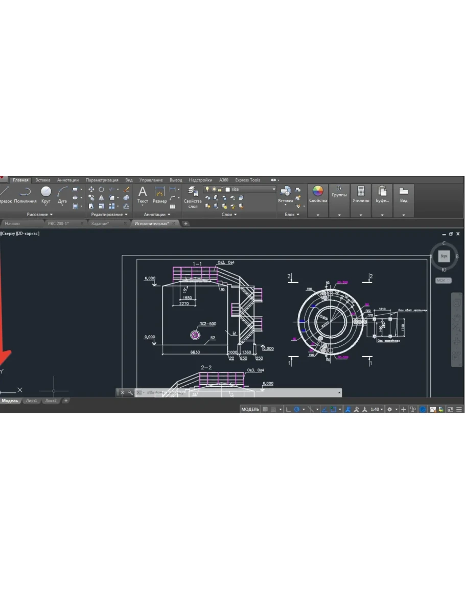Switch to the Аннотации ribbon tab

click(x=68, y=180)
